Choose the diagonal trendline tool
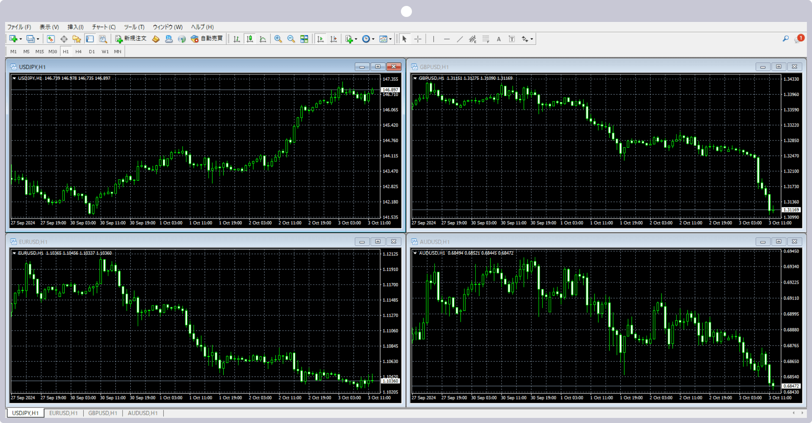 tap(460, 39)
